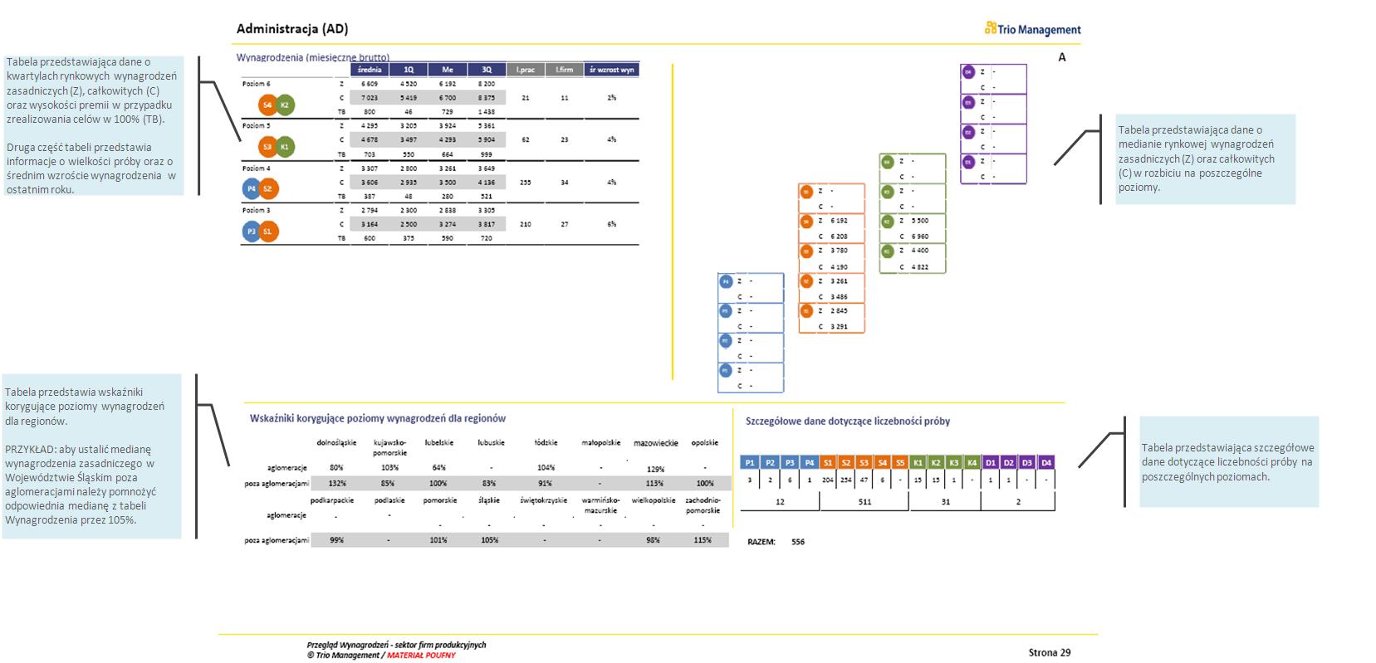Viewport: 1376px width, 663px height.
Task: Click the 511 group total
Action: [864, 502]
